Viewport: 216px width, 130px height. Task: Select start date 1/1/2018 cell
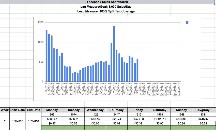click(x=18, y=121)
